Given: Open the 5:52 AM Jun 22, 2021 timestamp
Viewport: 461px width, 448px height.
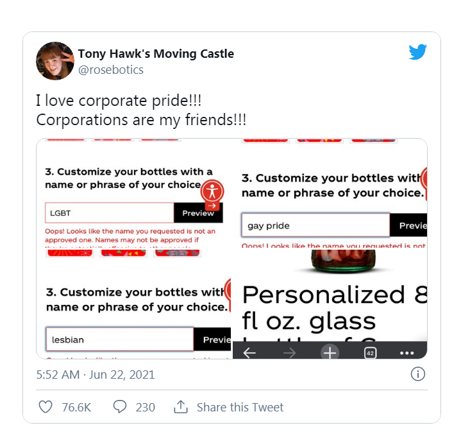Looking at the screenshot, I should coord(96,374).
